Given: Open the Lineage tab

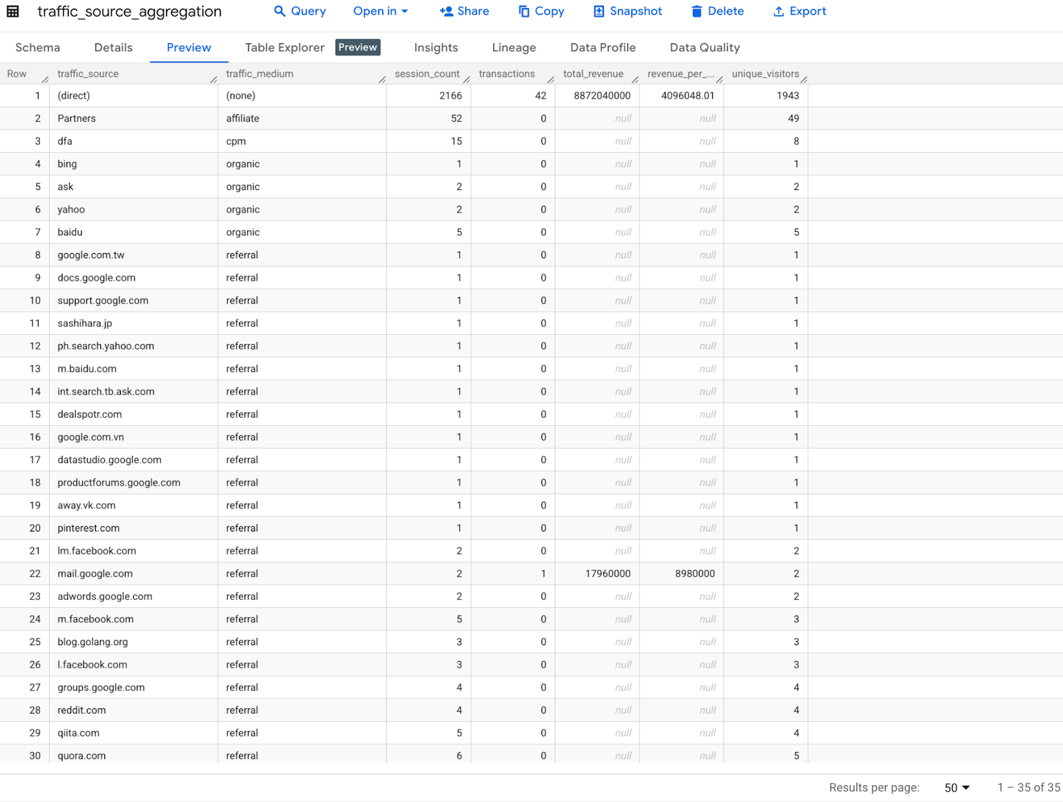Looking at the screenshot, I should tap(514, 48).
